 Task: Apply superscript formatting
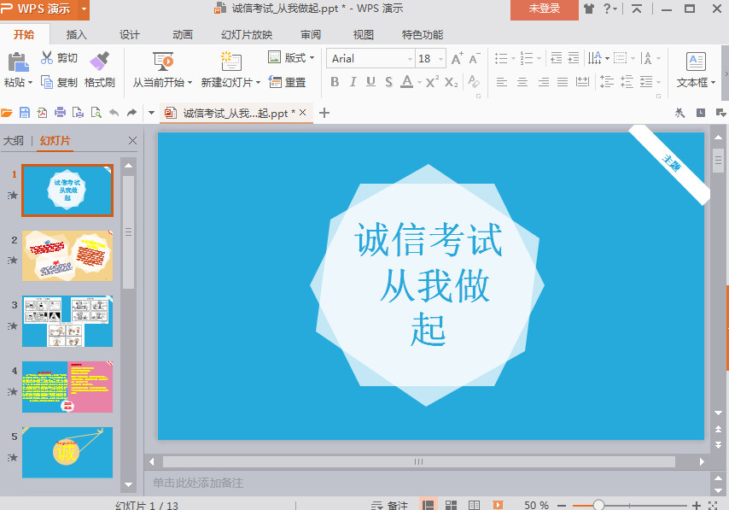pos(432,82)
